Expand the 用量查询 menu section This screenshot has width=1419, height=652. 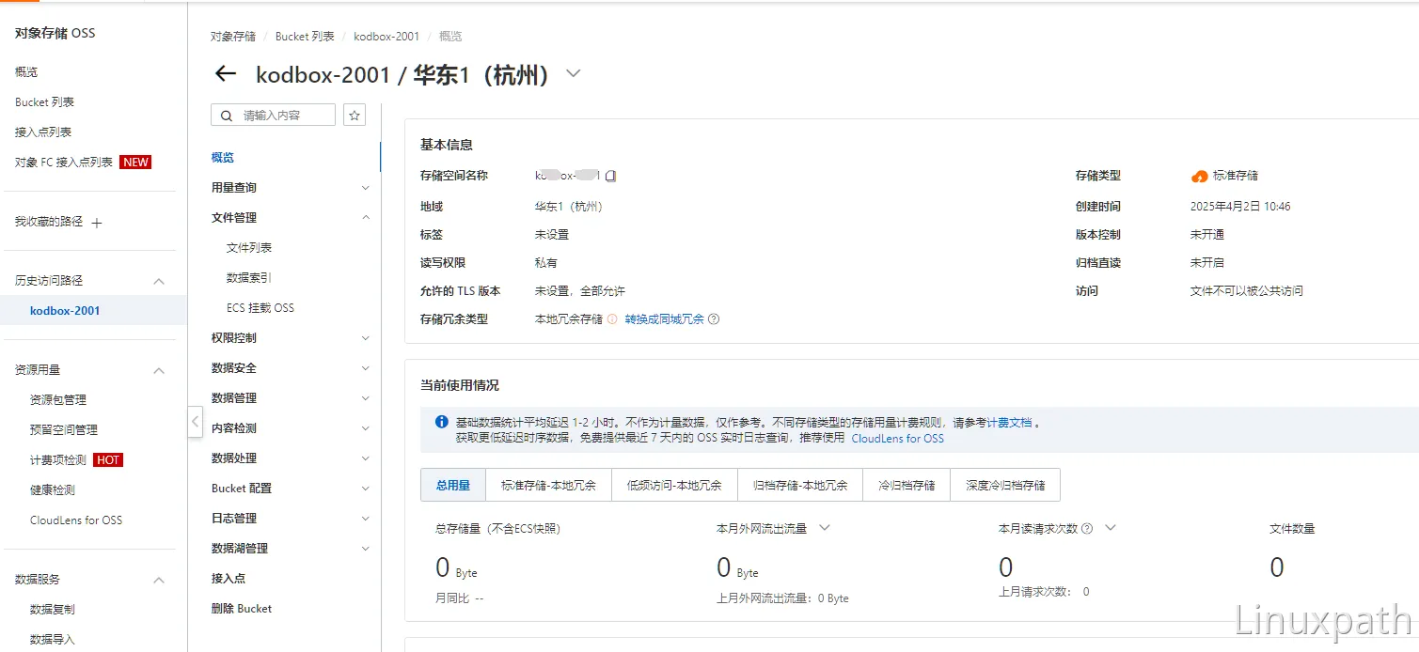tap(366, 188)
